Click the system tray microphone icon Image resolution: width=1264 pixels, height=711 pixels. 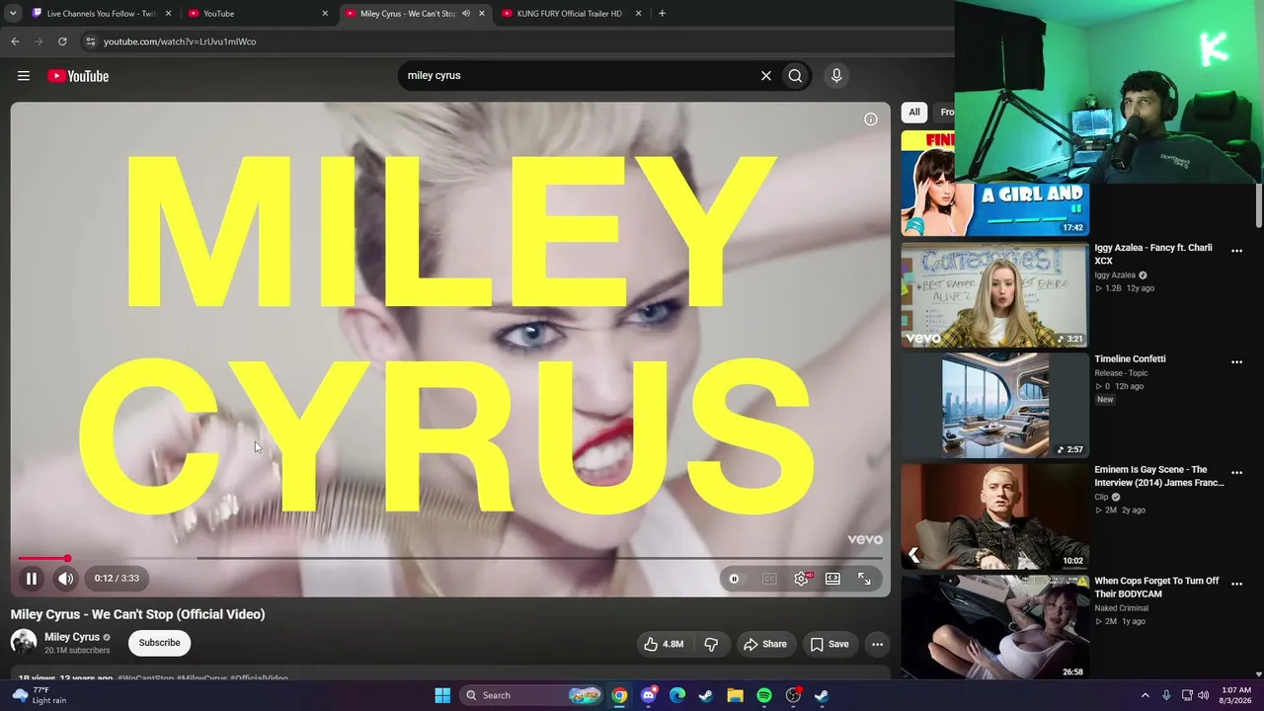(x=1166, y=695)
